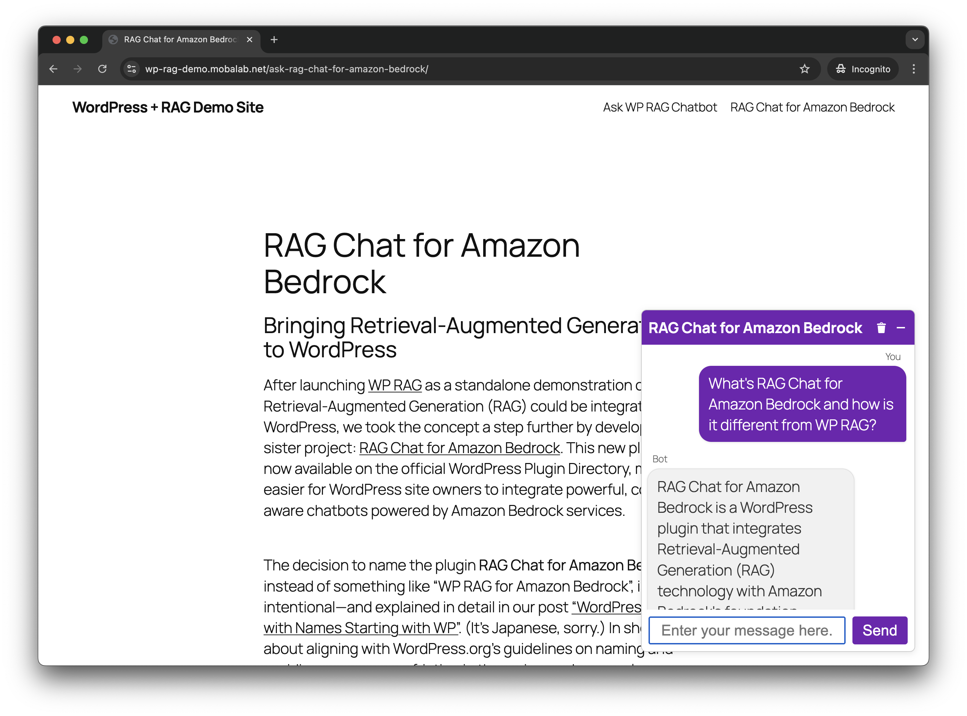Viewport: 967px width, 716px height.
Task: Close the RAG Chat browser tab
Action: point(250,40)
